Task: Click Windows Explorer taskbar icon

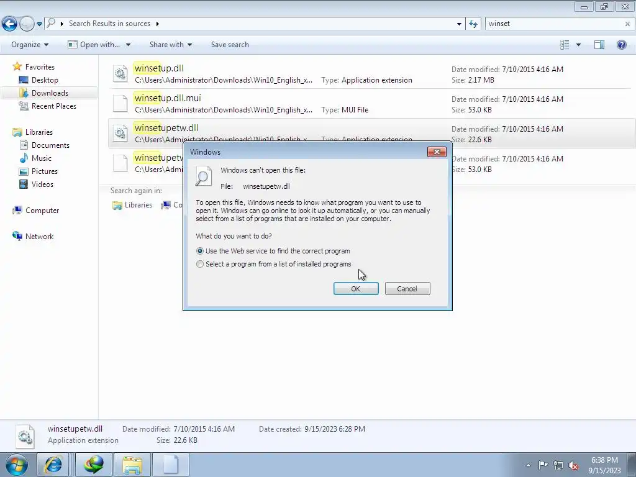Action: [132, 465]
